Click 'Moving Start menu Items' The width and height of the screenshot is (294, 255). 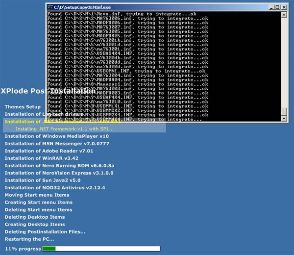37,195
